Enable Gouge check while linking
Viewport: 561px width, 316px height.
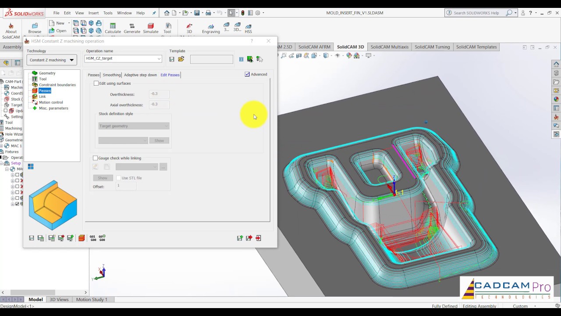tap(96, 158)
